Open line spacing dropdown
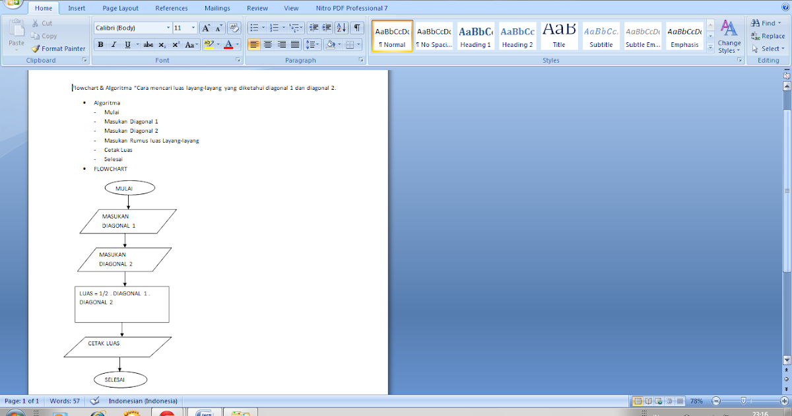 point(313,45)
